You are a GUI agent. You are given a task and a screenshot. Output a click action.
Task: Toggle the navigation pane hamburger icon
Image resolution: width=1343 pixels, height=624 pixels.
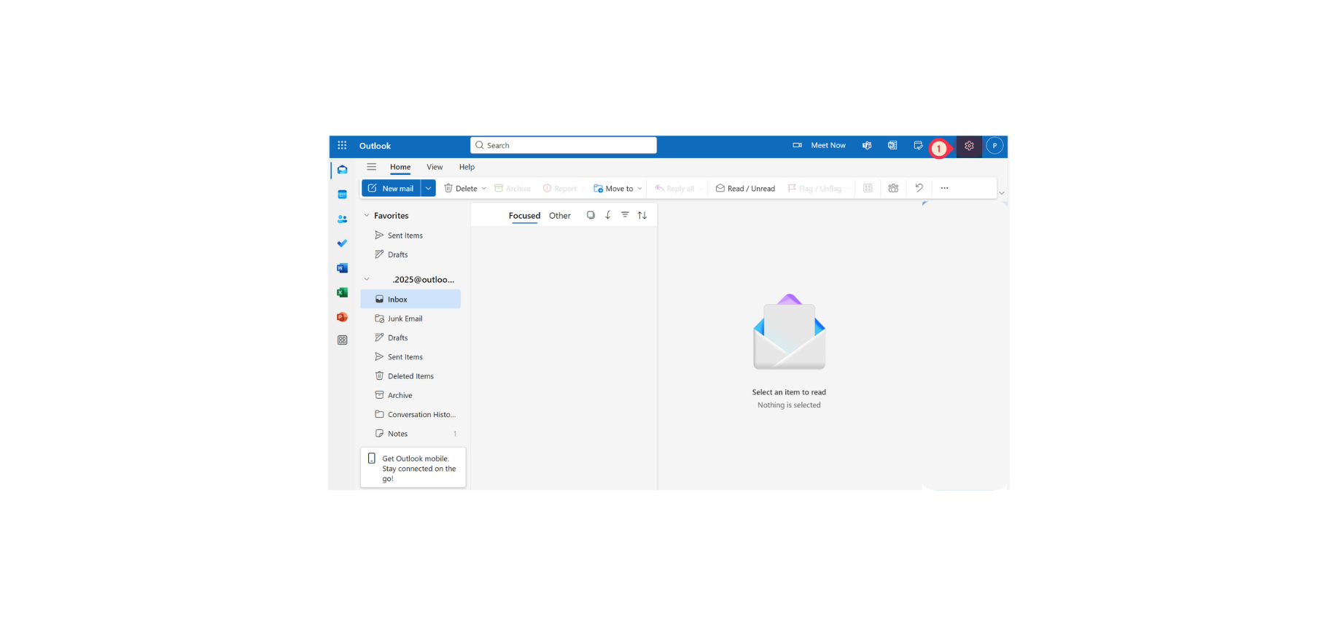(x=371, y=167)
